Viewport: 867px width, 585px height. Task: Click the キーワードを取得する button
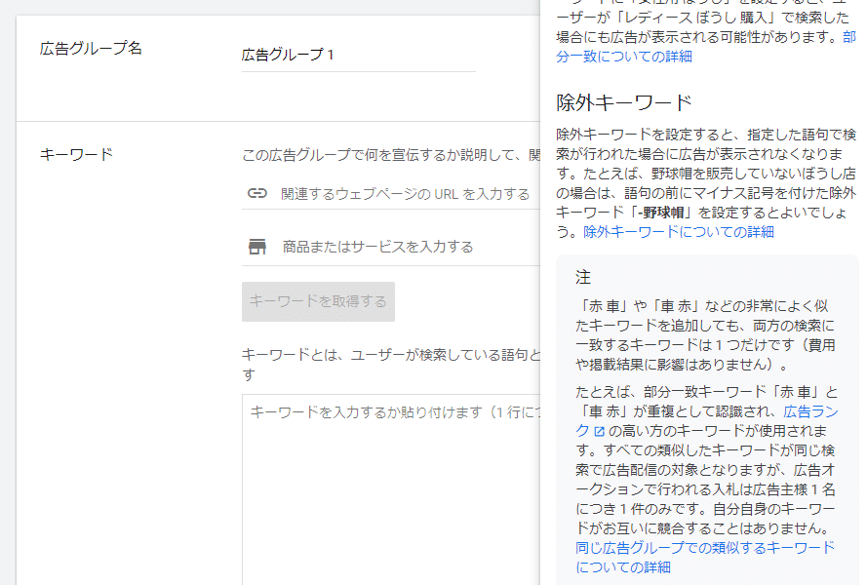click(318, 301)
